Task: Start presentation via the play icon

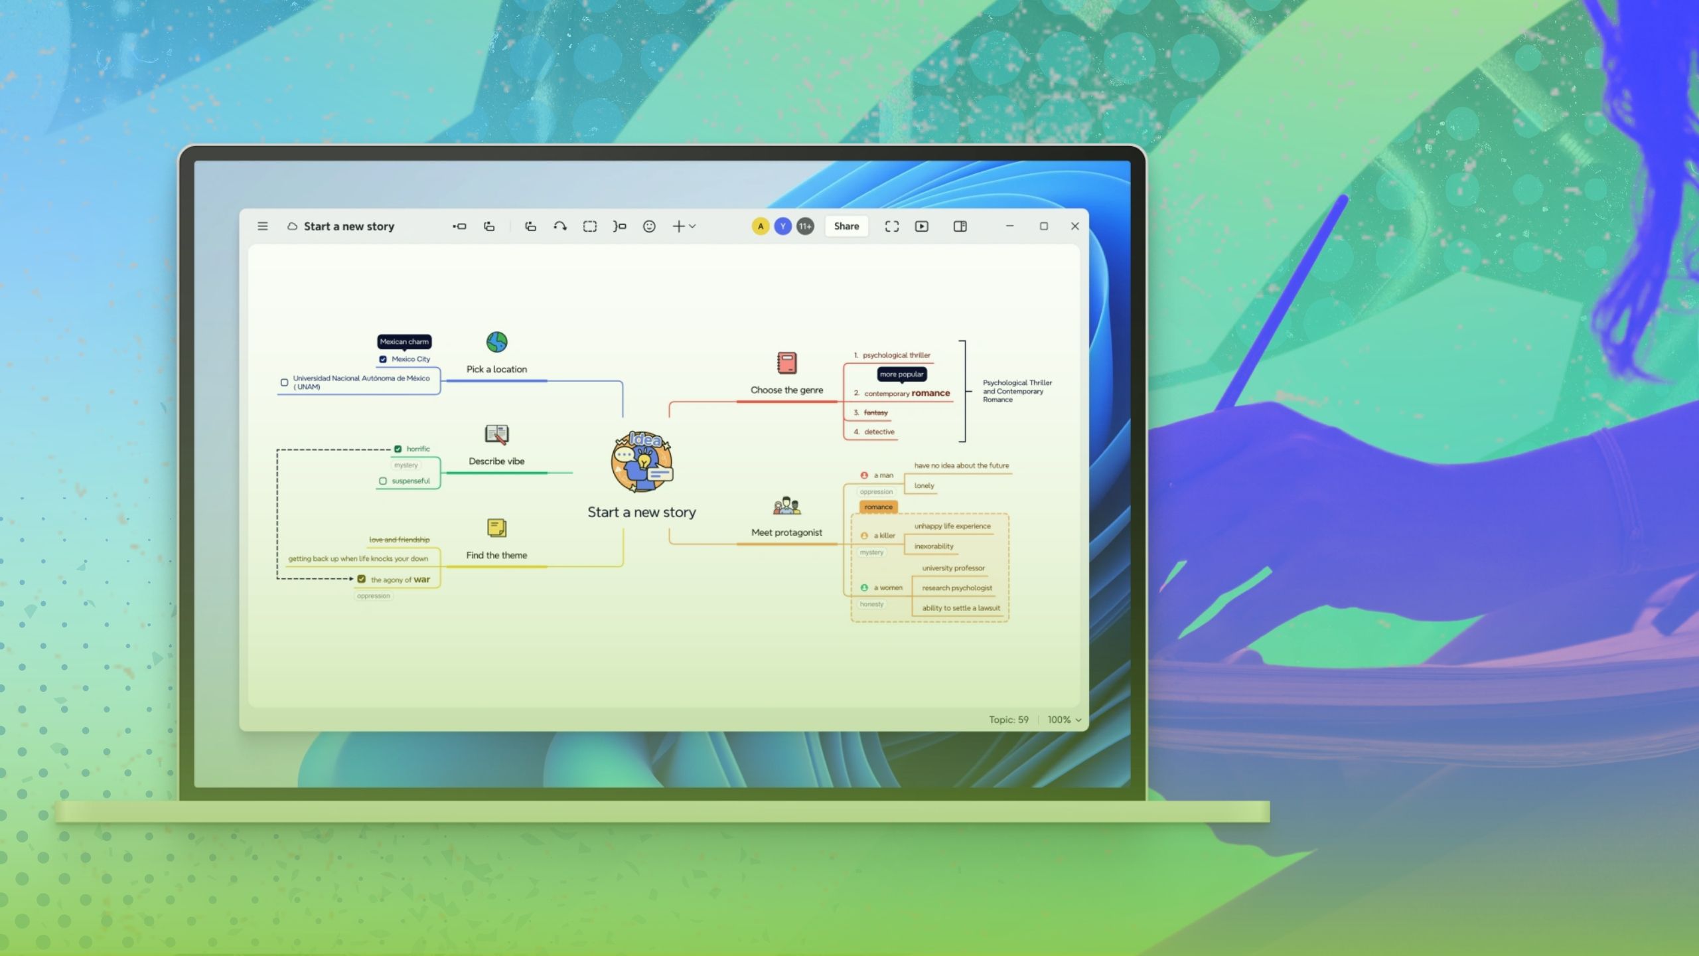Action: pos(923,226)
